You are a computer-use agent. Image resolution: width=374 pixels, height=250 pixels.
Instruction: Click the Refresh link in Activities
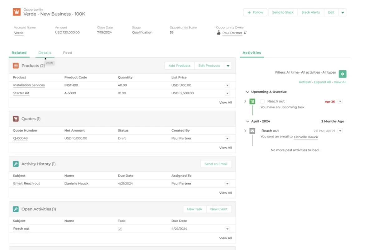pos(305,82)
